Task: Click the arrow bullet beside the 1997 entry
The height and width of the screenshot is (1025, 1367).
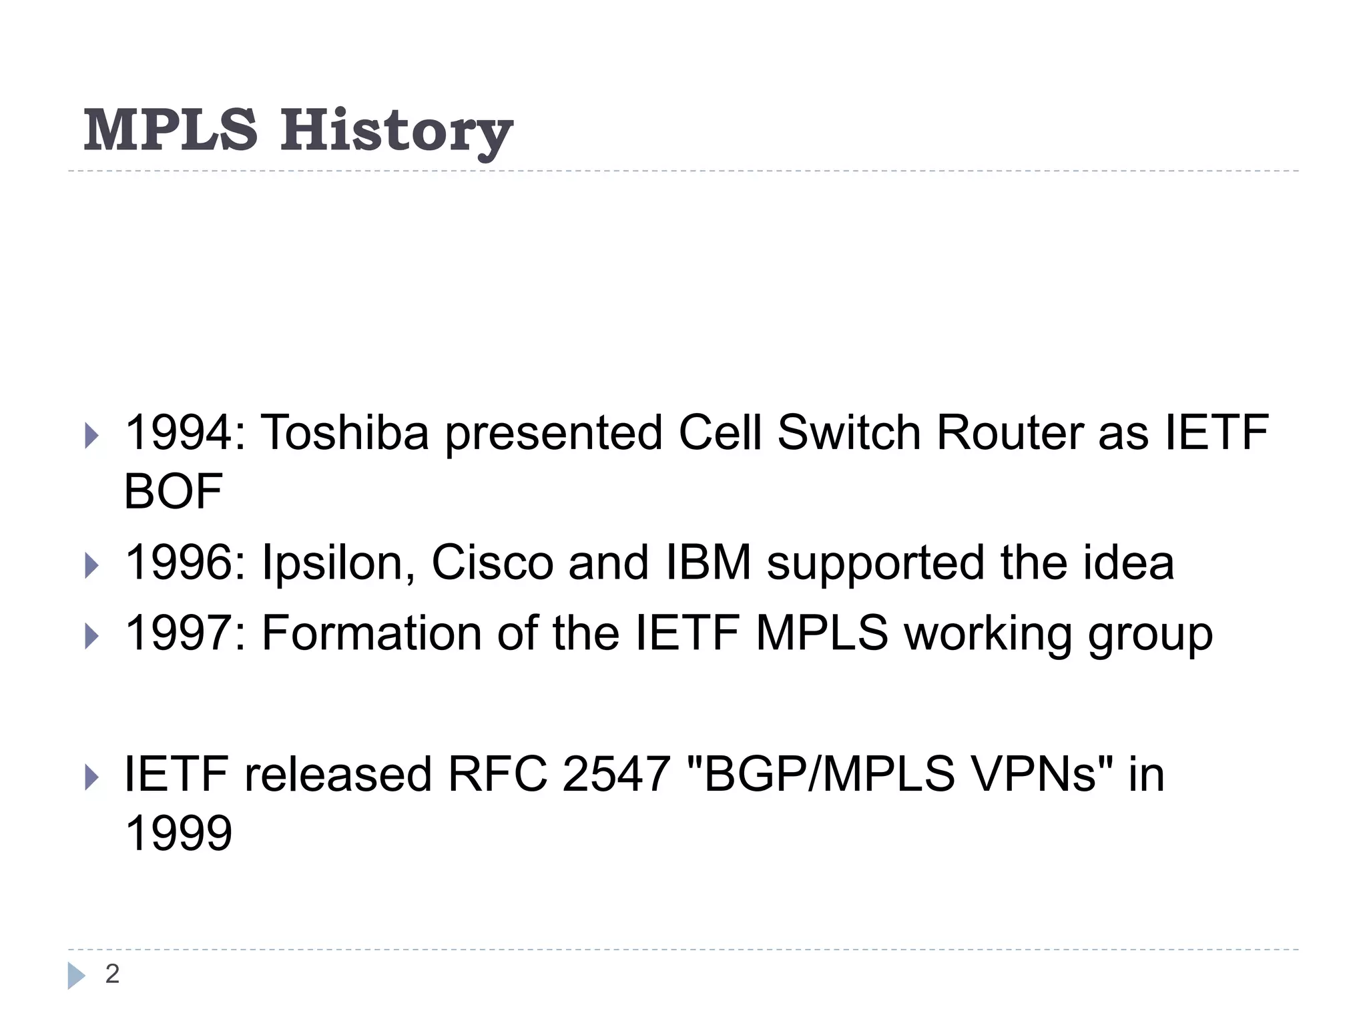Action: coord(92,637)
